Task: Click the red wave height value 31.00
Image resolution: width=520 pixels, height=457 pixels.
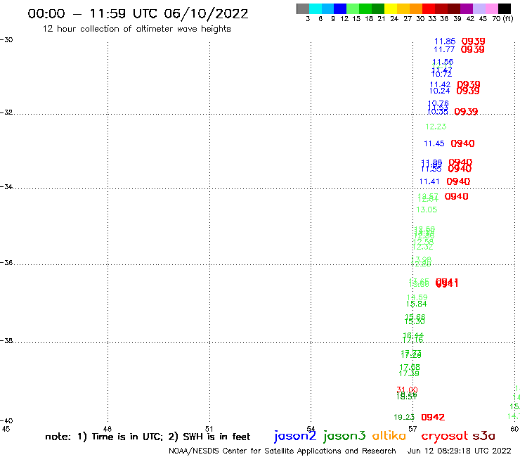Action: point(408,390)
